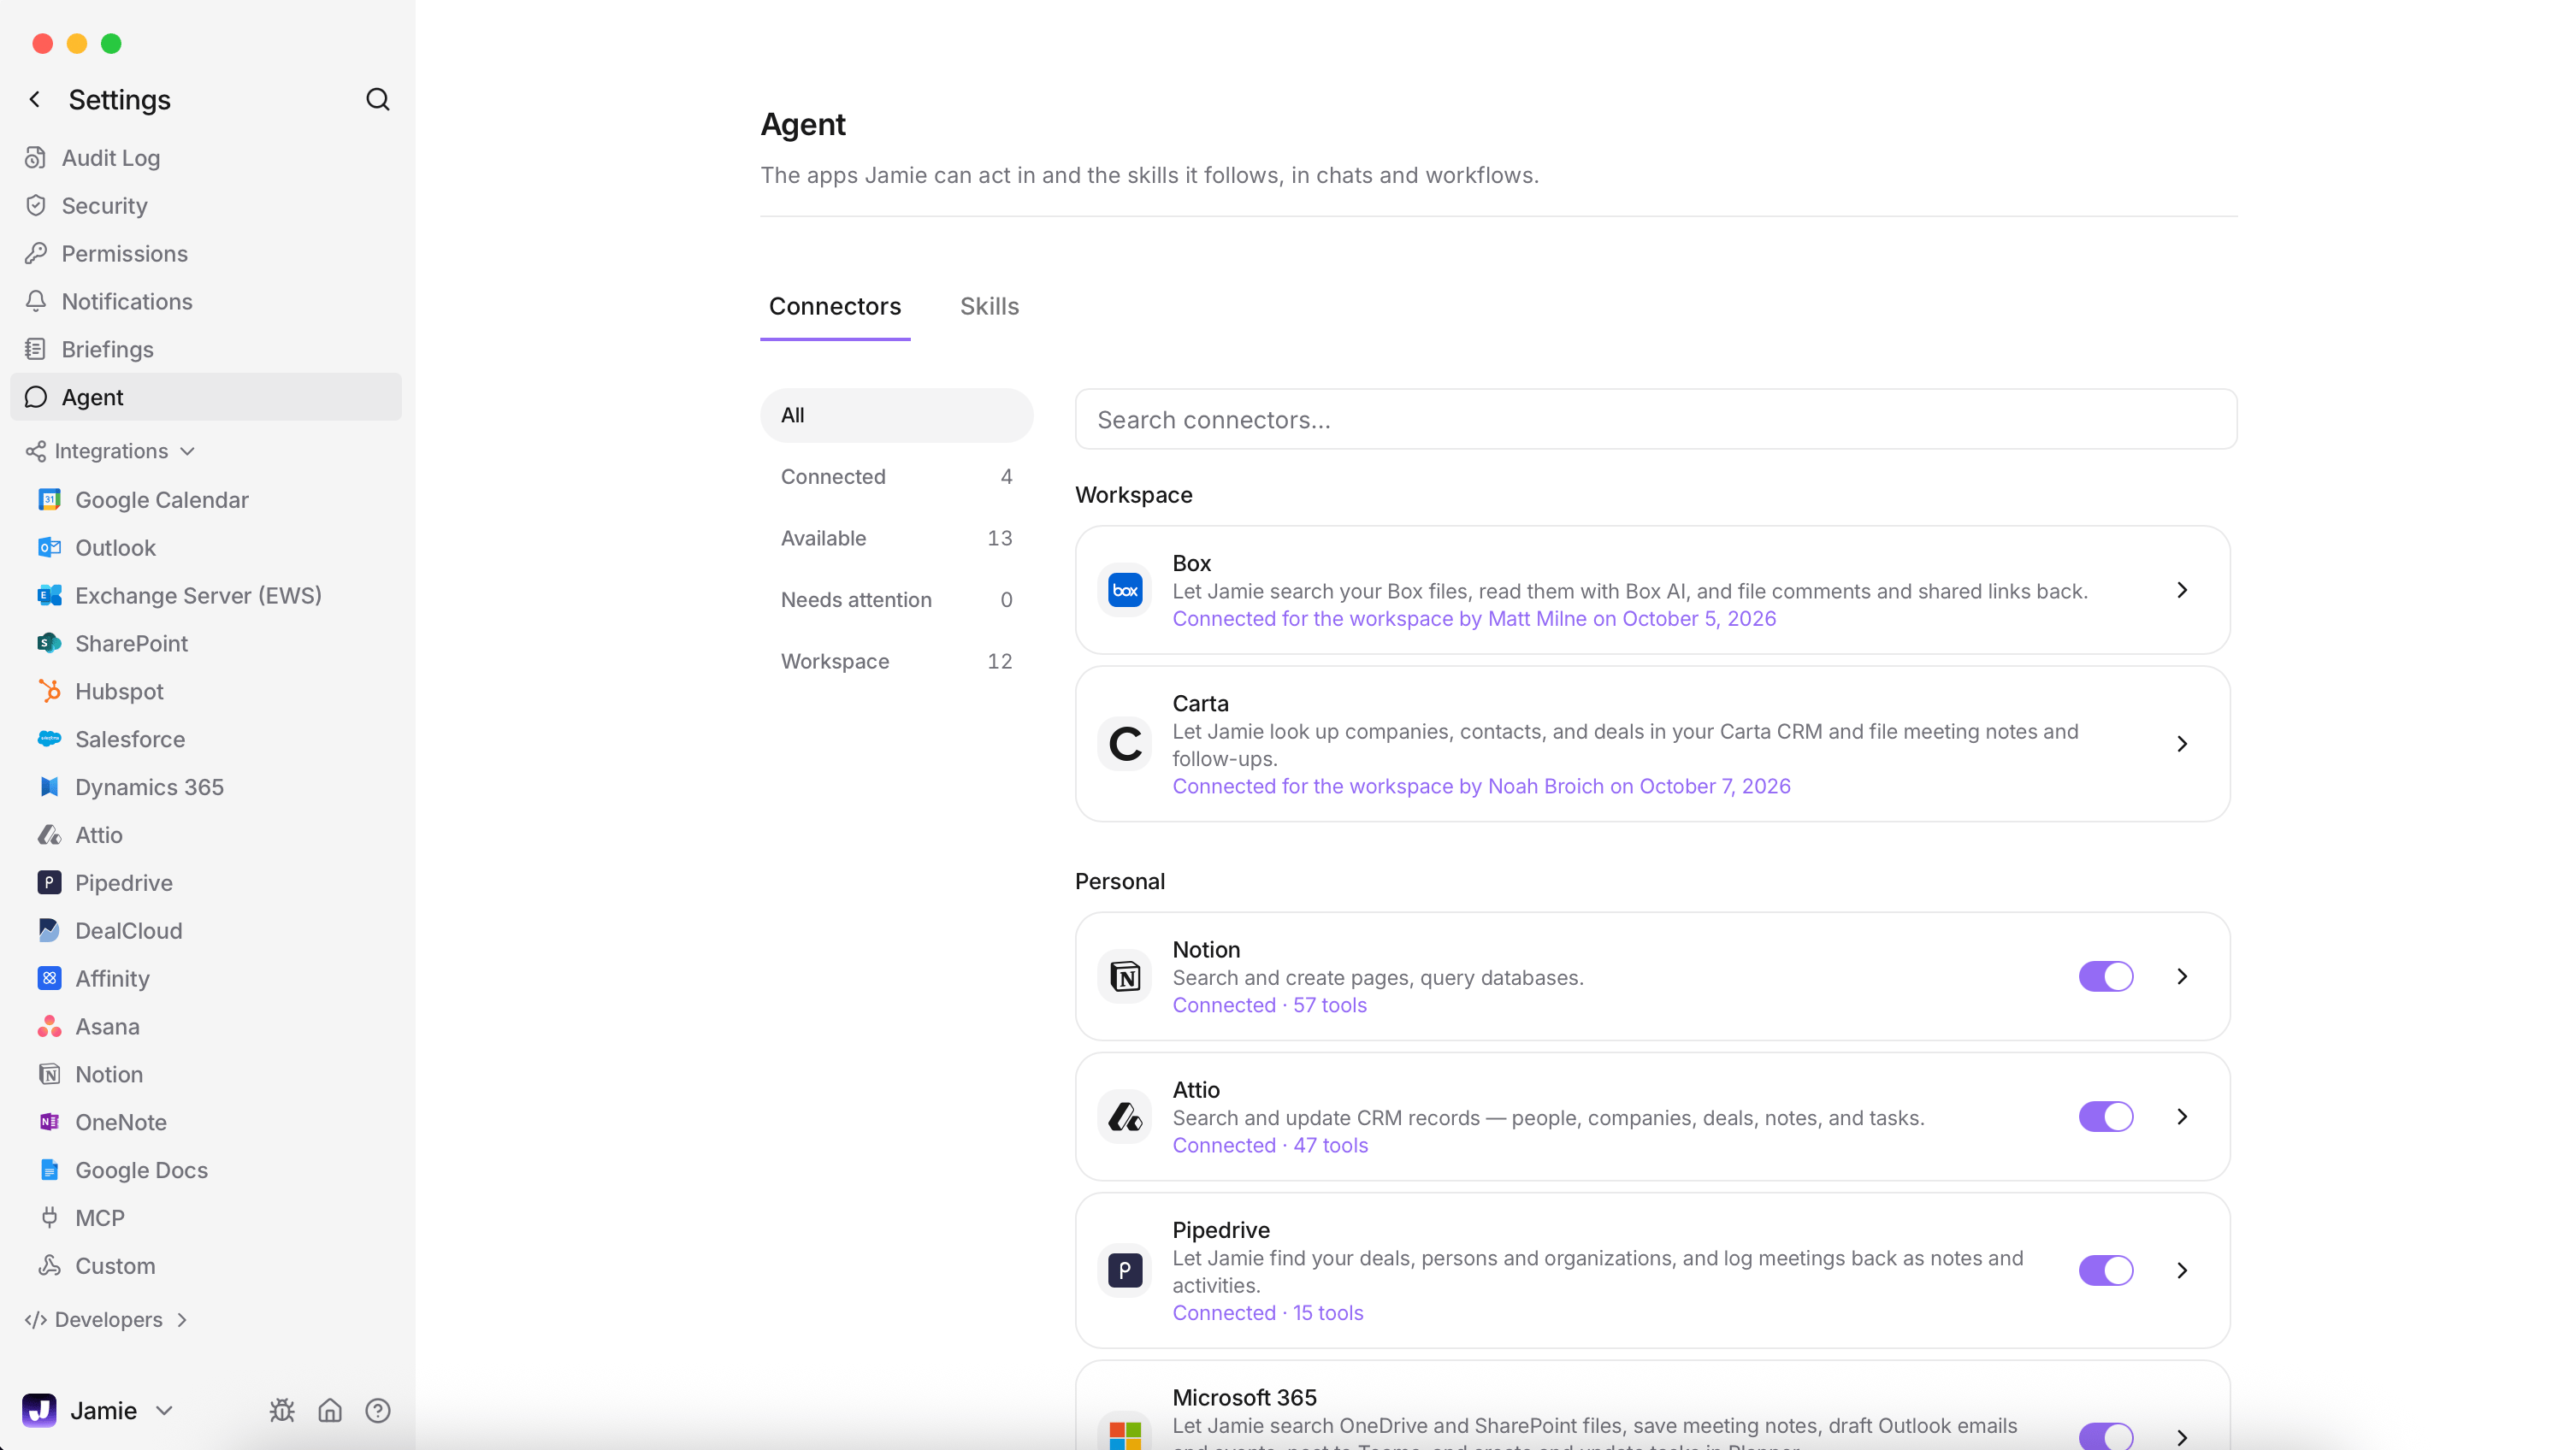The image size is (2576, 1450).
Task: Open Security settings
Action: point(206,206)
